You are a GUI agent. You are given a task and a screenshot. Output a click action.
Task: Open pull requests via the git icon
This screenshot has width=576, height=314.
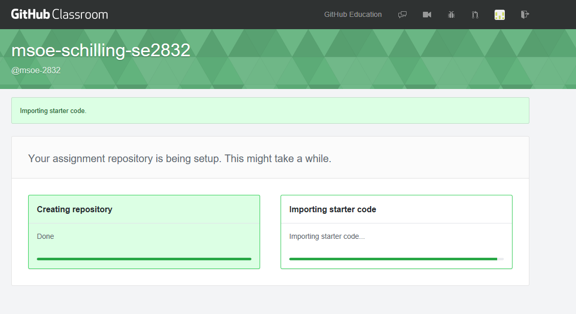(475, 14)
